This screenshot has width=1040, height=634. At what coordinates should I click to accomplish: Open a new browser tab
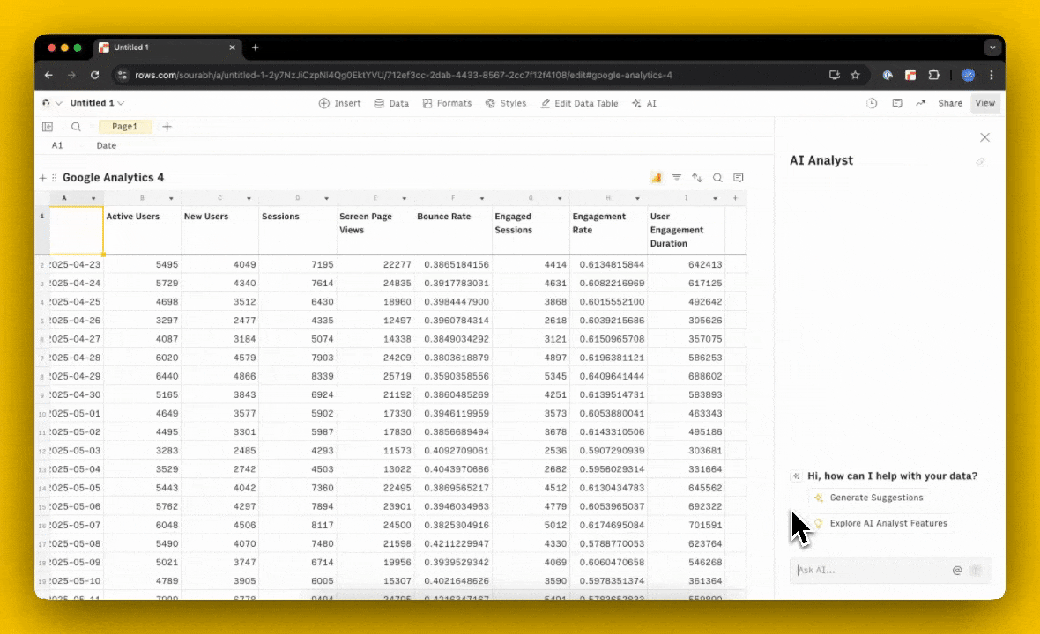[256, 48]
